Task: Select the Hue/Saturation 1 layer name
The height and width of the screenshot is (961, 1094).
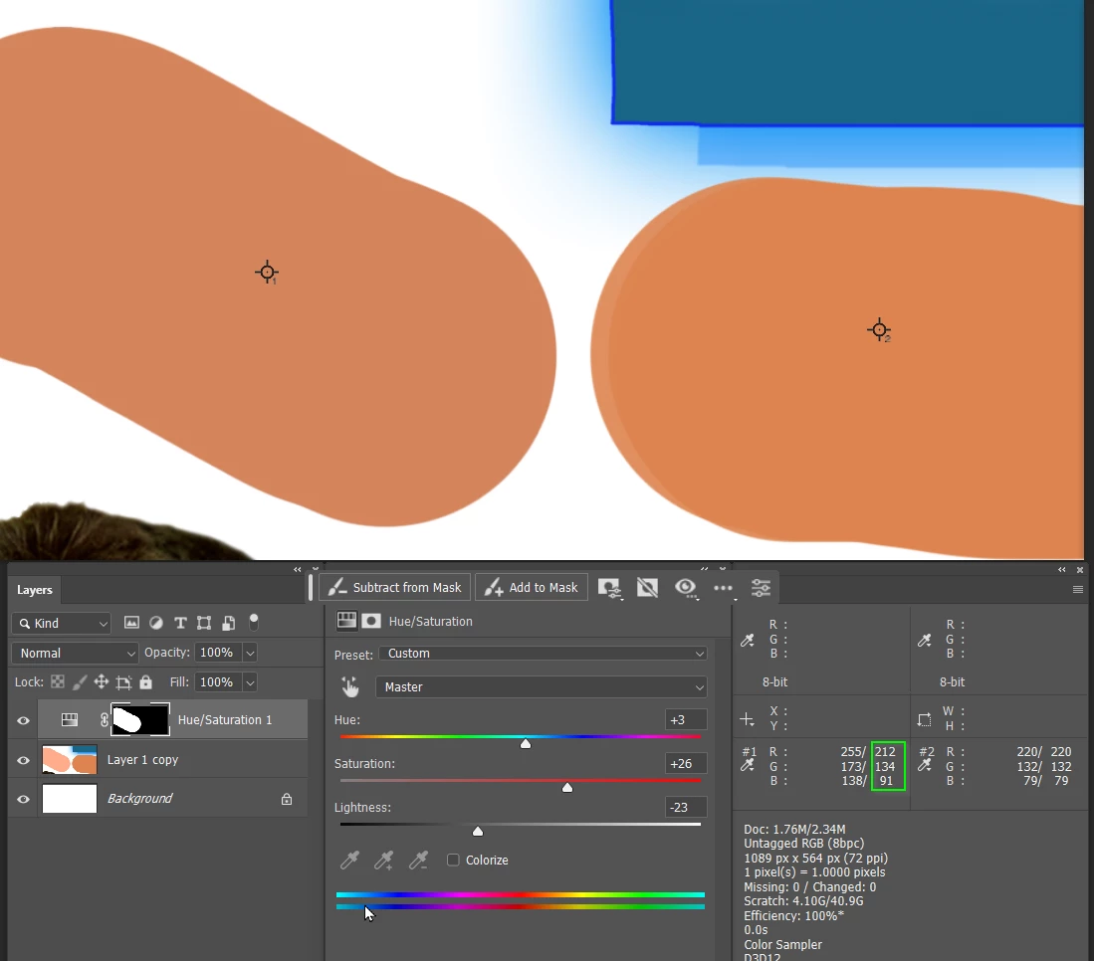Action: pos(225,719)
